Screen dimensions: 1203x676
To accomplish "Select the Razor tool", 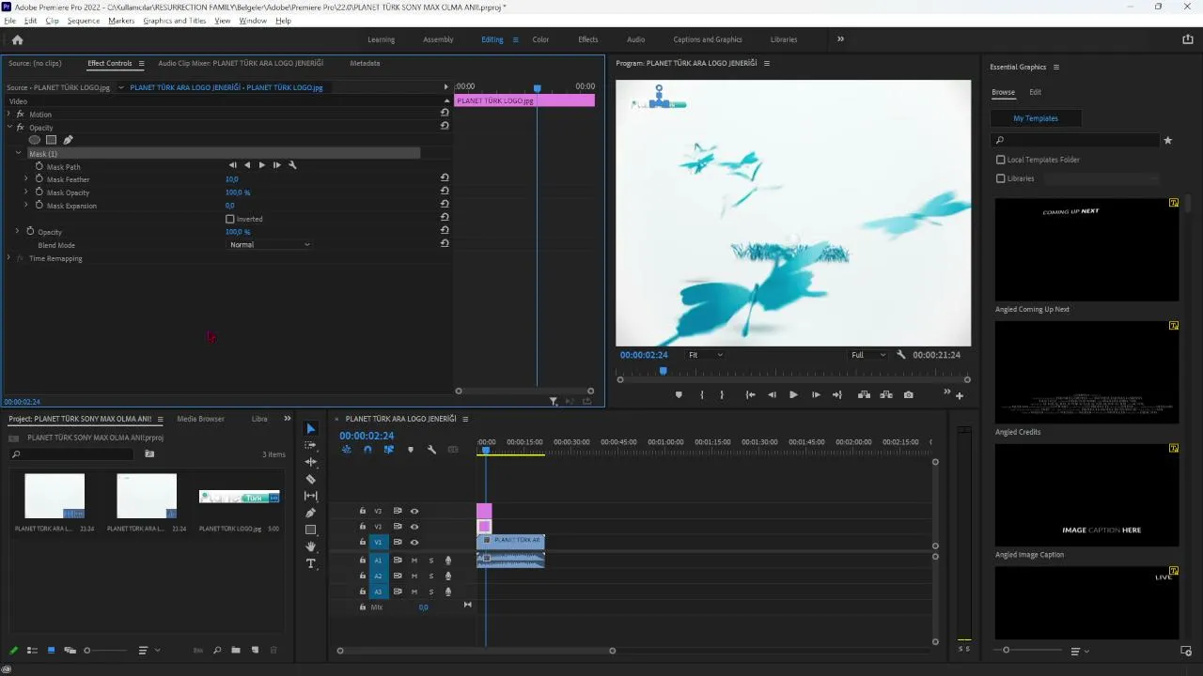I will pyautogui.click(x=311, y=479).
